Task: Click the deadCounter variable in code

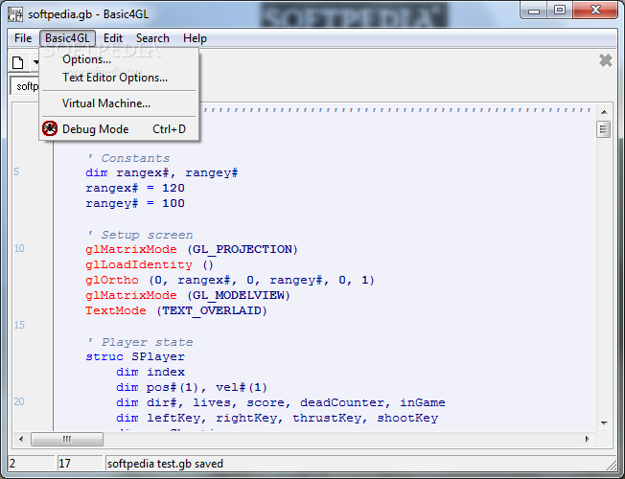Action: pyautogui.click(x=342, y=402)
